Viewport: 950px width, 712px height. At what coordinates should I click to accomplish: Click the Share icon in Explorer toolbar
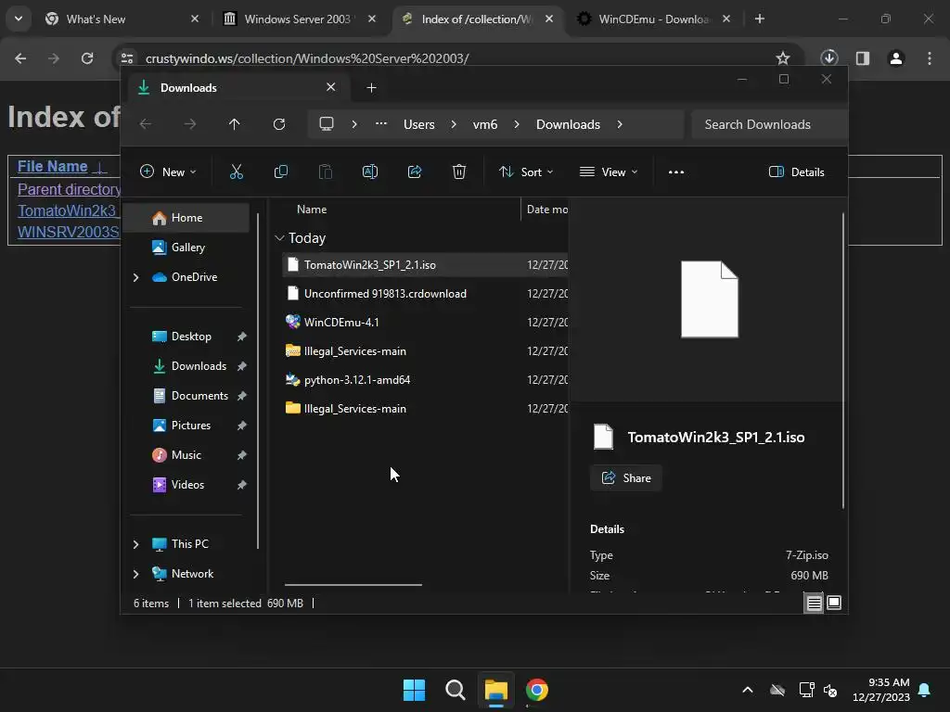coord(415,172)
